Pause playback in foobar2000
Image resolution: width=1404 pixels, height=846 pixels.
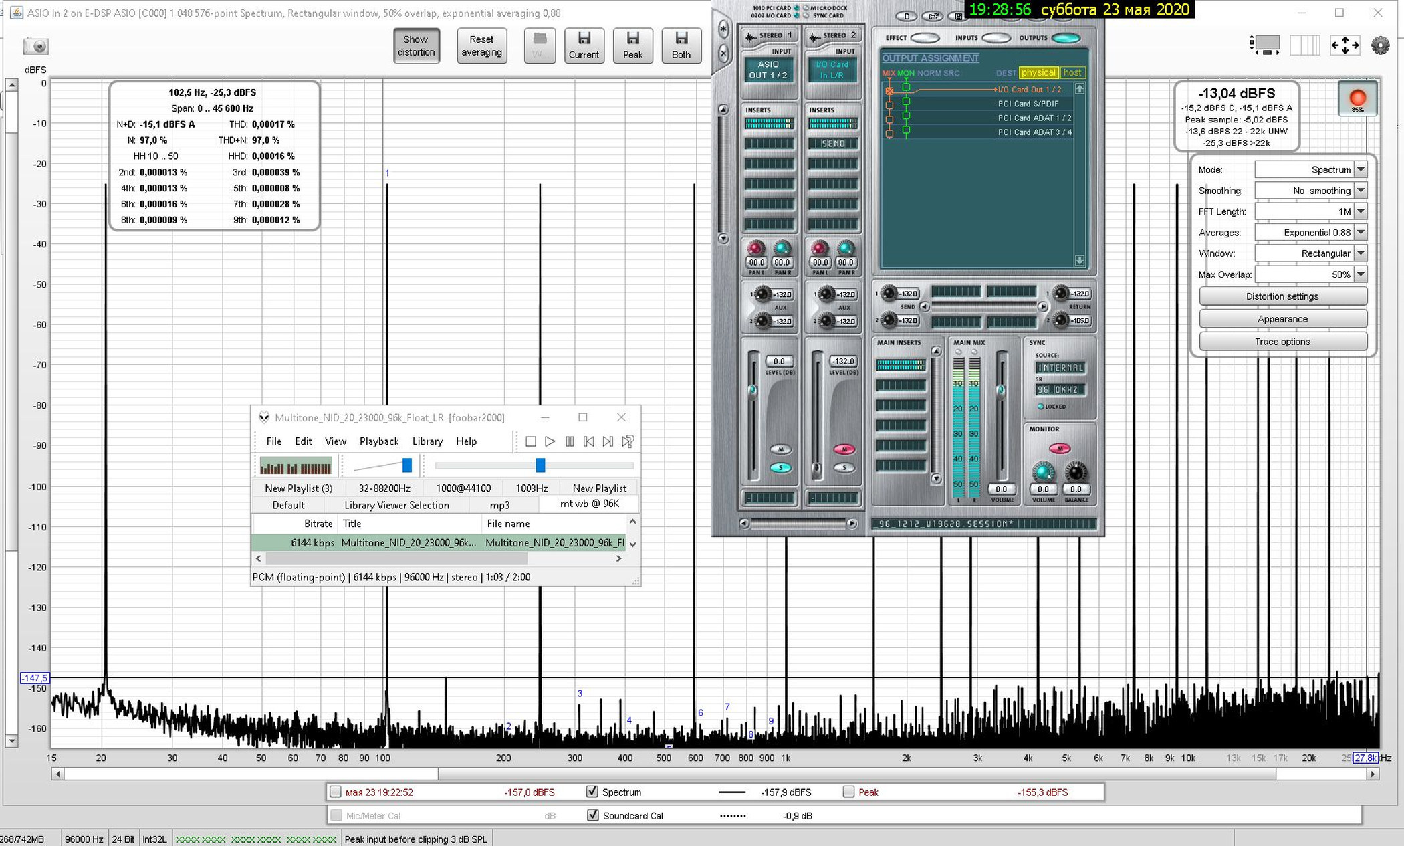pyautogui.click(x=570, y=441)
